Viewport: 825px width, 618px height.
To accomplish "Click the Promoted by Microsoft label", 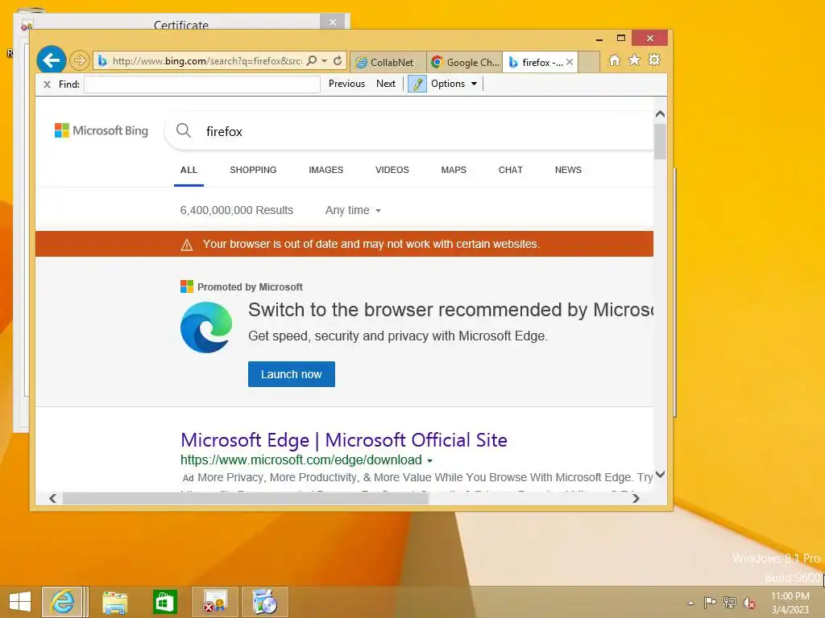I will pyautogui.click(x=250, y=287).
